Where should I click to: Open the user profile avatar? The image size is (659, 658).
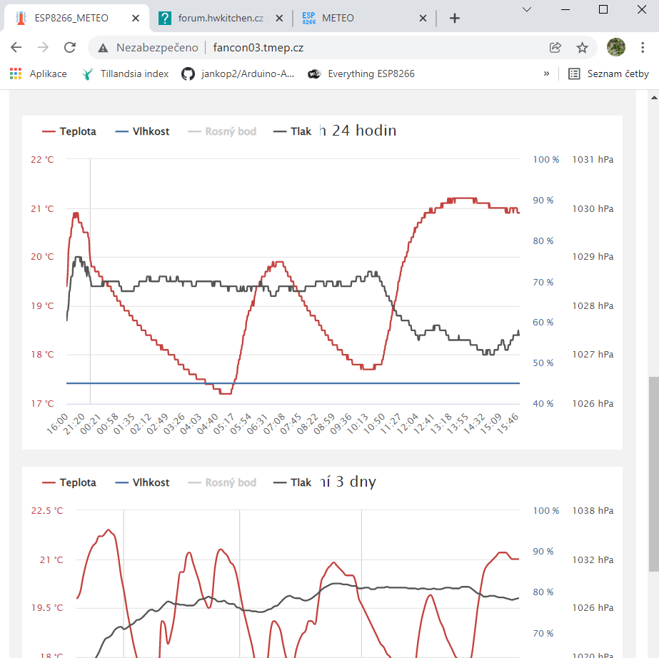[x=615, y=48]
